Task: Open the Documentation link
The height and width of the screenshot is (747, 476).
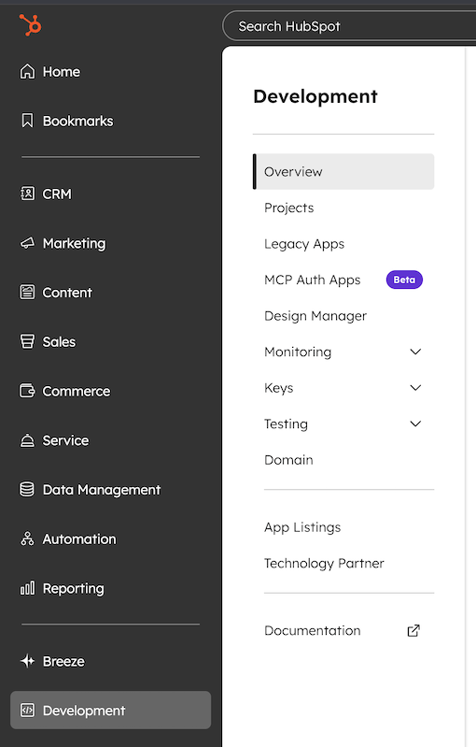Action: [x=312, y=630]
